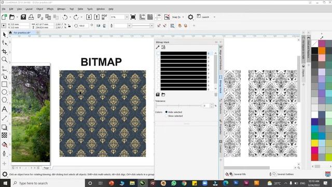
Task: Pick the orange swatch in color palette
Action: click(x=322, y=50)
